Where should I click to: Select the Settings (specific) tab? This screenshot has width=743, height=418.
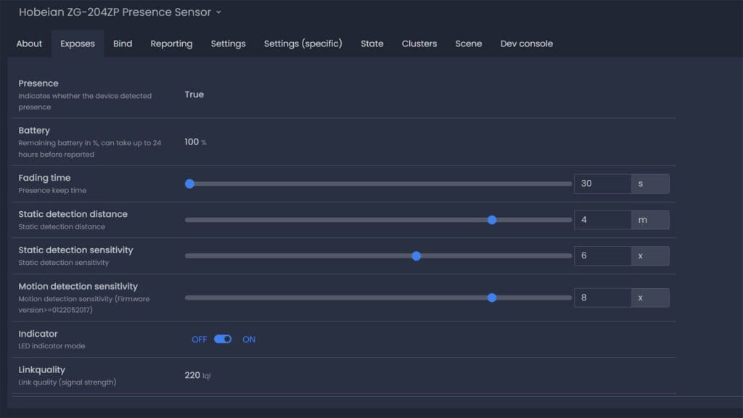click(x=303, y=44)
